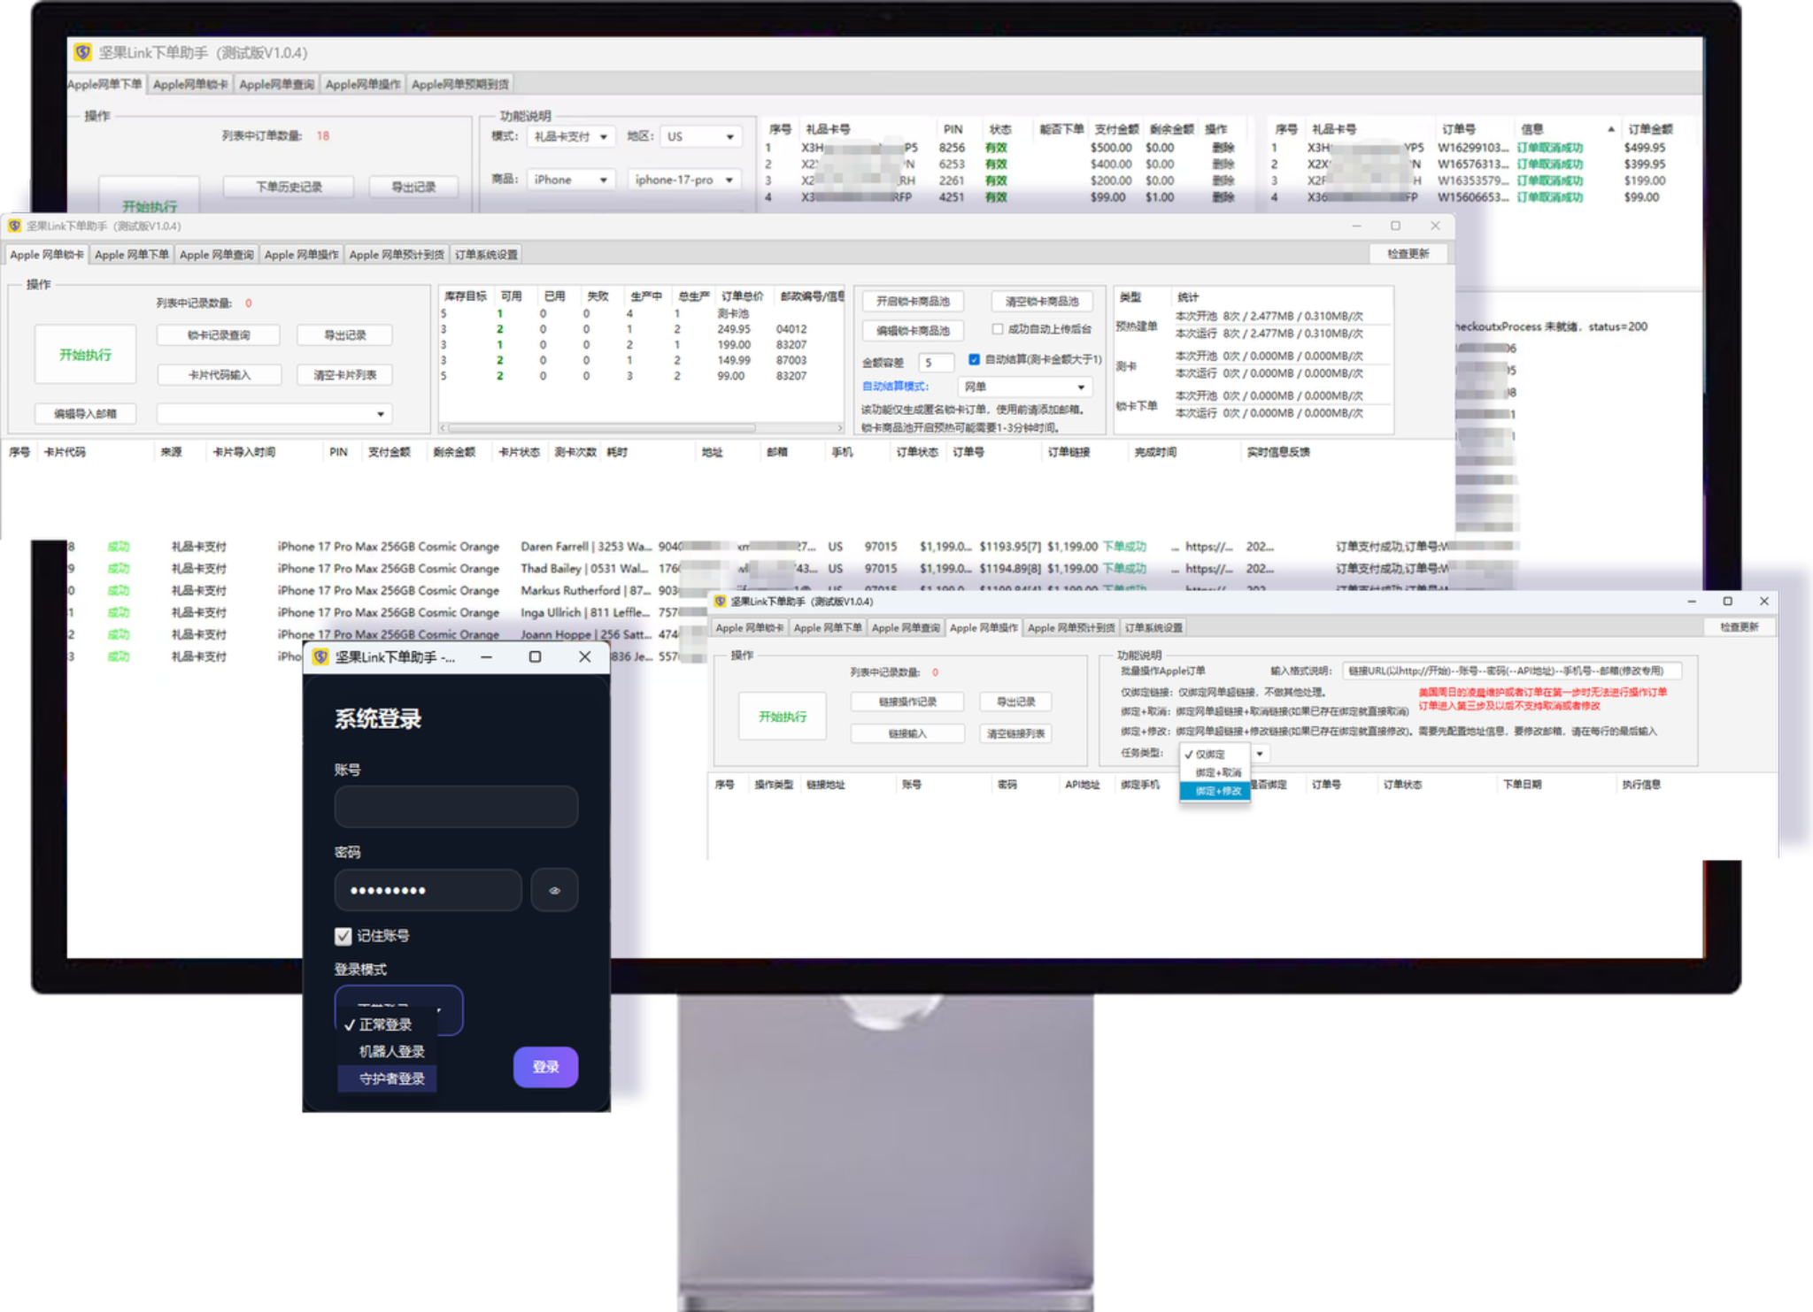1813x1312 pixels.
Task: Click the app logo in the topmost background window
Action: pyautogui.click(x=82, y=52)
